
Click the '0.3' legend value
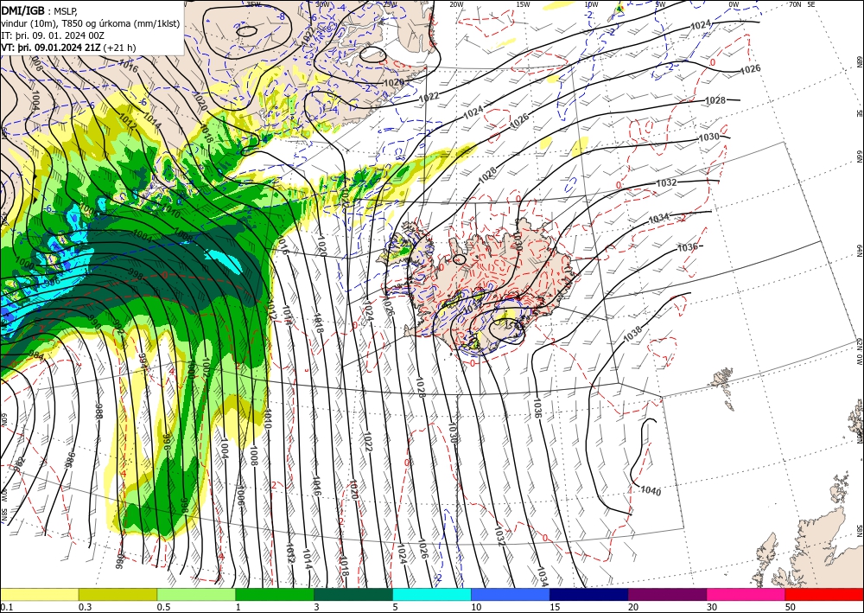point(85,607)
